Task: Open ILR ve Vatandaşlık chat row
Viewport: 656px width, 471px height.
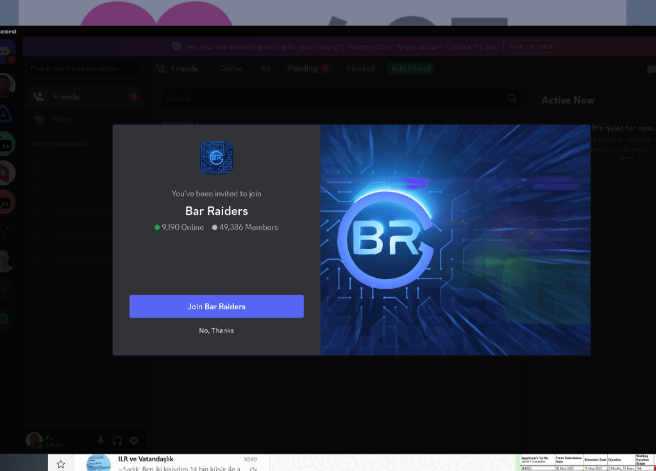Action: pos(172,463)
